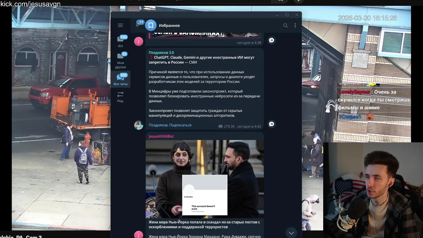Switch to Мои друзья folder
Viewport: 423px width, 238px height.
click(x=121, y=60)
